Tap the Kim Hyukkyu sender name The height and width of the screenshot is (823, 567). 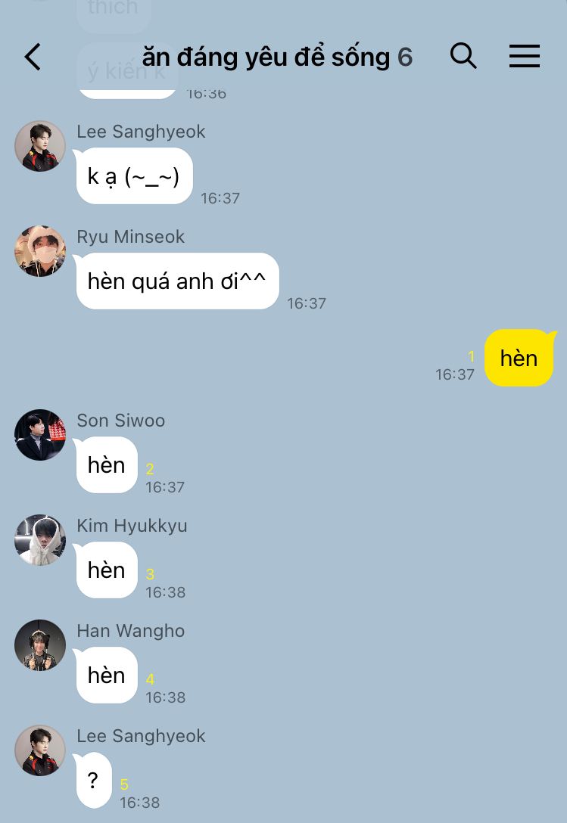pyautogui.click(x=132, y=526)
